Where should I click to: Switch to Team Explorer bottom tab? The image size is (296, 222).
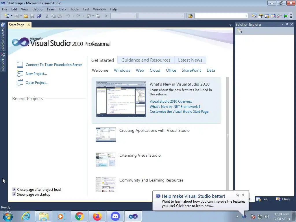pyautogui.click(x=264, y=199)
